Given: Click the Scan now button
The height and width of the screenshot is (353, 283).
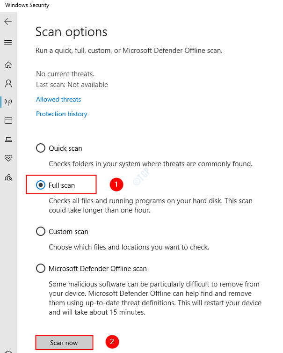Looking at the screenshot, I should pyautogui.click(x=64, y=342).
